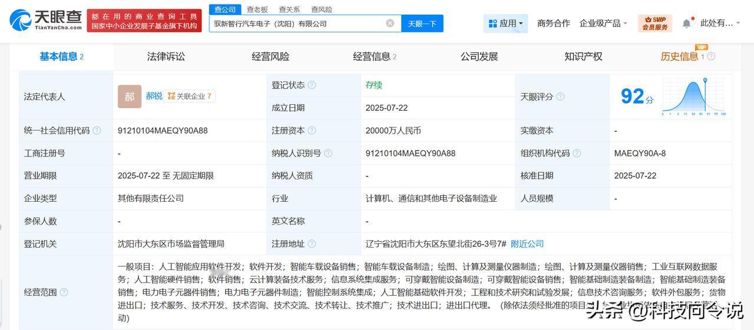Click the help icon beside 天眼评分
Viewport: 754px width, 330px height.
coord(560,96)
